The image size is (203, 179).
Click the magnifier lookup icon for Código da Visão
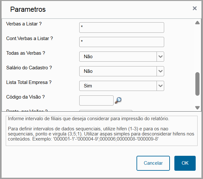[118, 100]
